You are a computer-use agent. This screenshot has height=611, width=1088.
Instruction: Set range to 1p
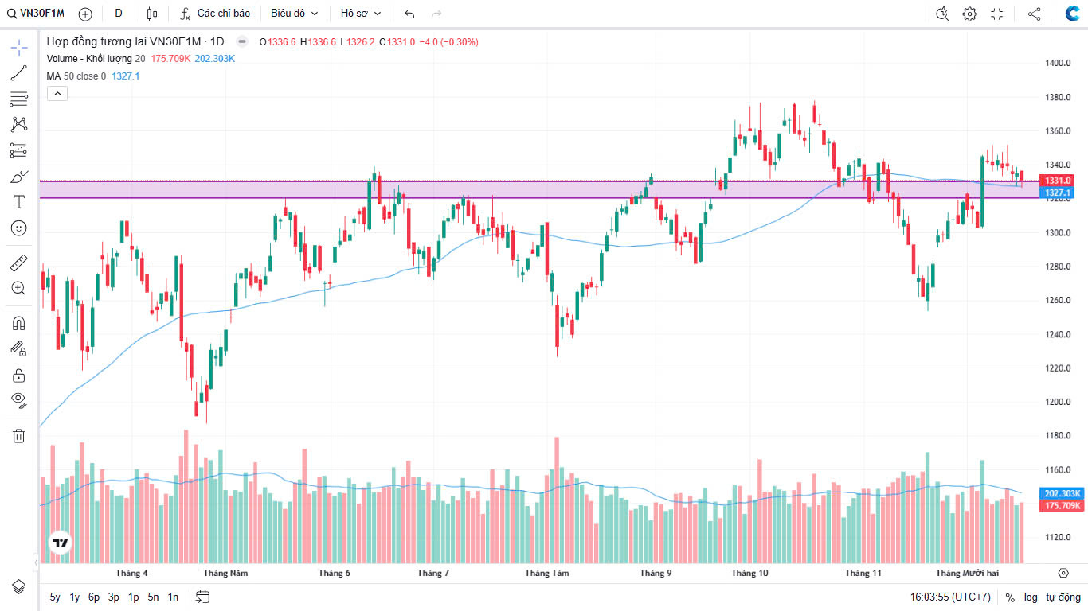tap(134, 597)
